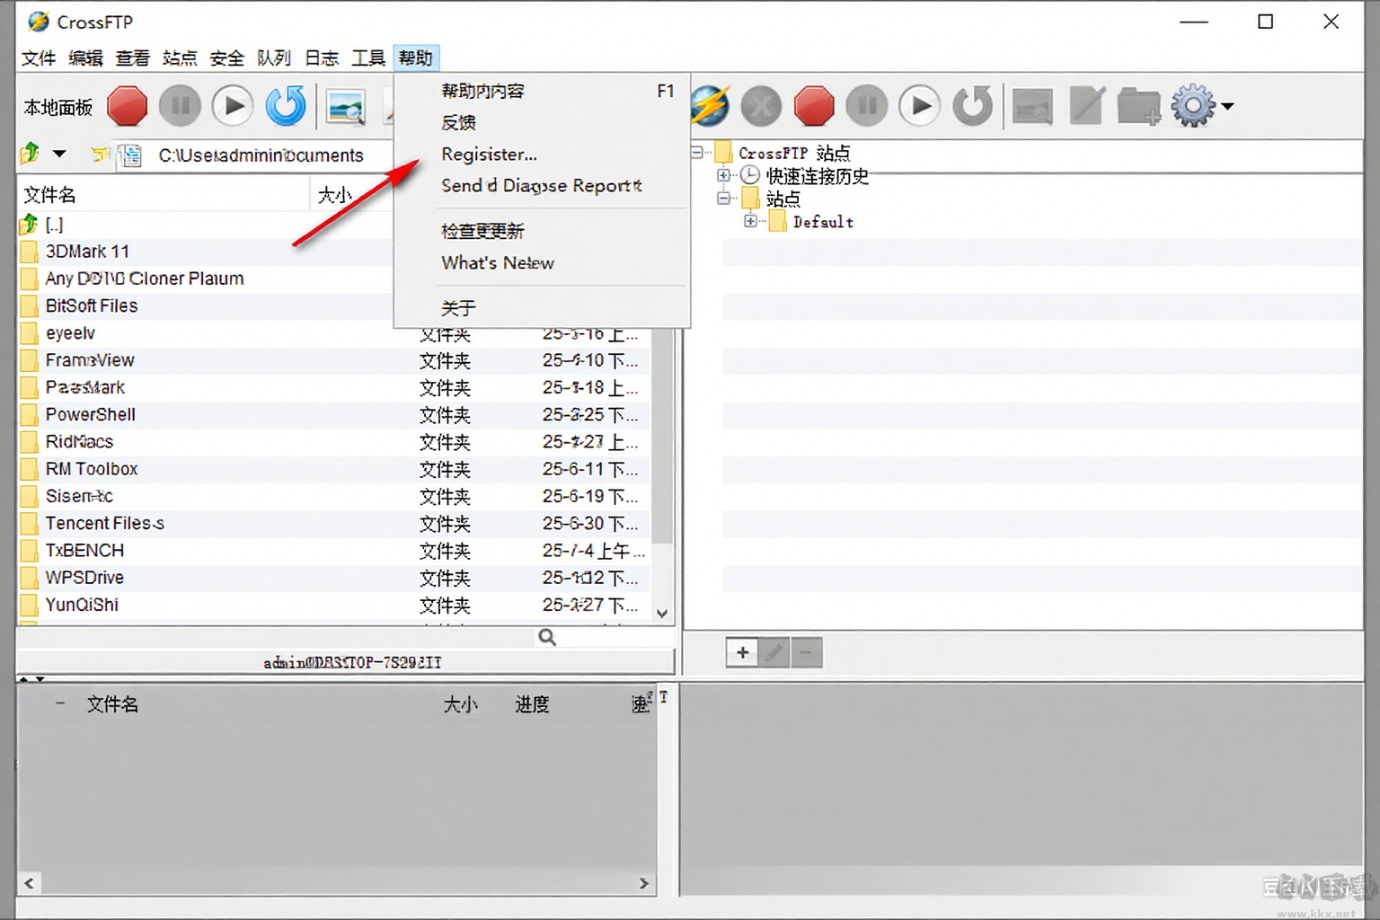
Task: Open the 队列 menu
Action: pos(274,58)
